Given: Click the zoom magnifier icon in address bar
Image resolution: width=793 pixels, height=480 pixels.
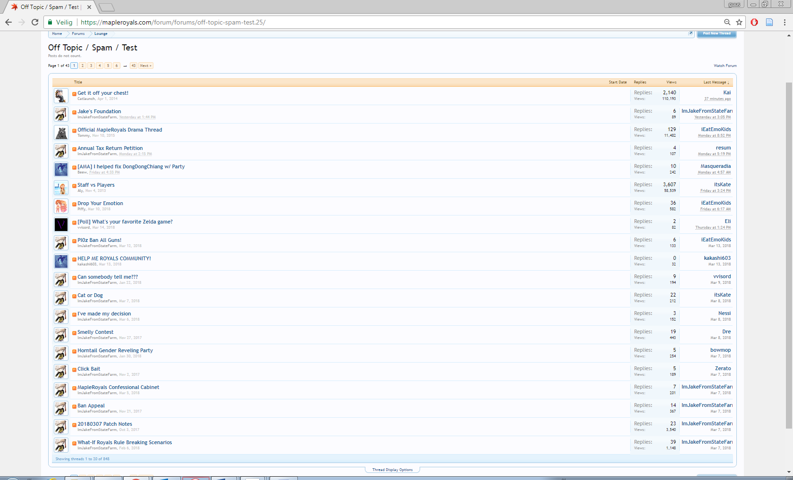Looking at the screenshot, I should click(727, 22).
